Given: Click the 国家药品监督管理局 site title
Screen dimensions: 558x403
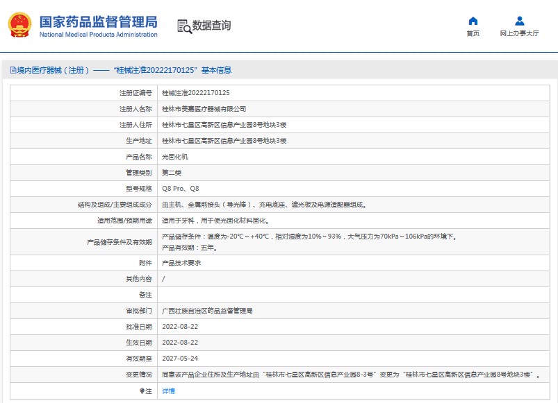Looking at the screenshot, I should click(x=98, y=22).
